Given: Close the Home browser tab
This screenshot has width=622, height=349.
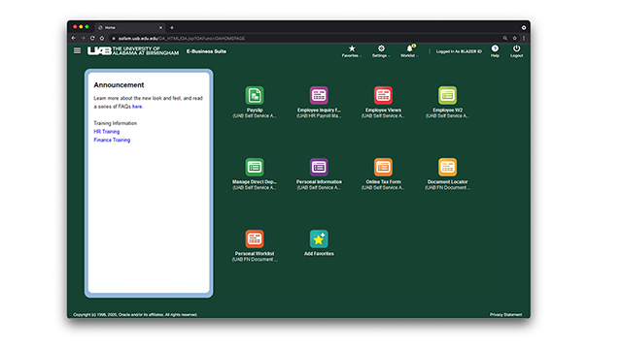Looking at the screenshot, I should (160, 28).
